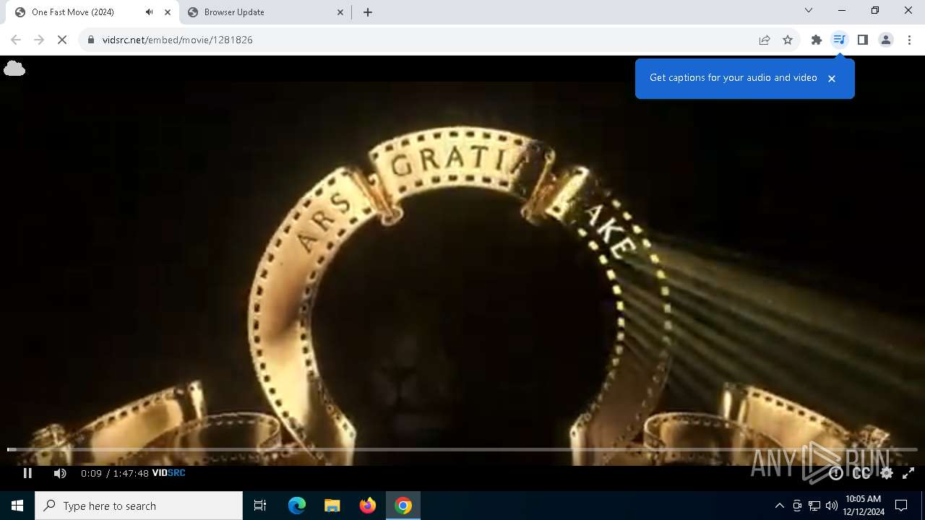
Task: Mute the video player volume
Action: pos(60,473)
